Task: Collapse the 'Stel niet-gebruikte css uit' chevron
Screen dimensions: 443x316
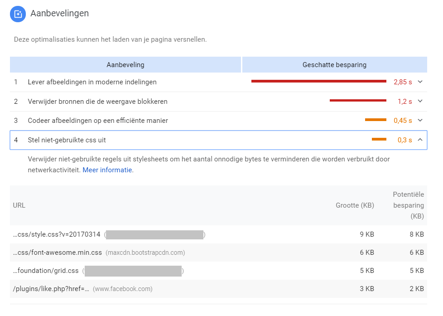Action: [x=420, y=140]
